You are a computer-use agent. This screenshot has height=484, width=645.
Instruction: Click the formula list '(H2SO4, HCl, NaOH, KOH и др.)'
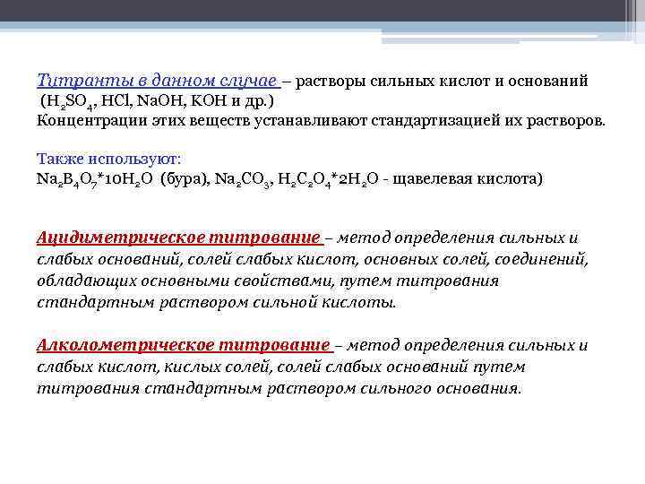coord(157,101)
